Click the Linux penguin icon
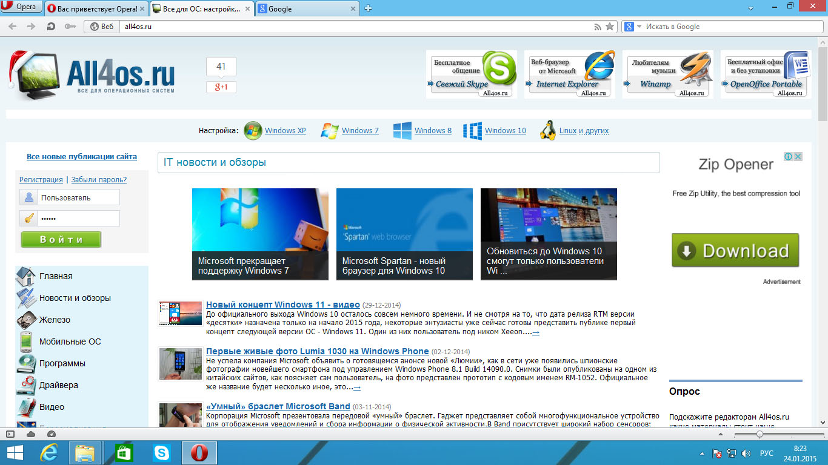 tap(548, 130)
